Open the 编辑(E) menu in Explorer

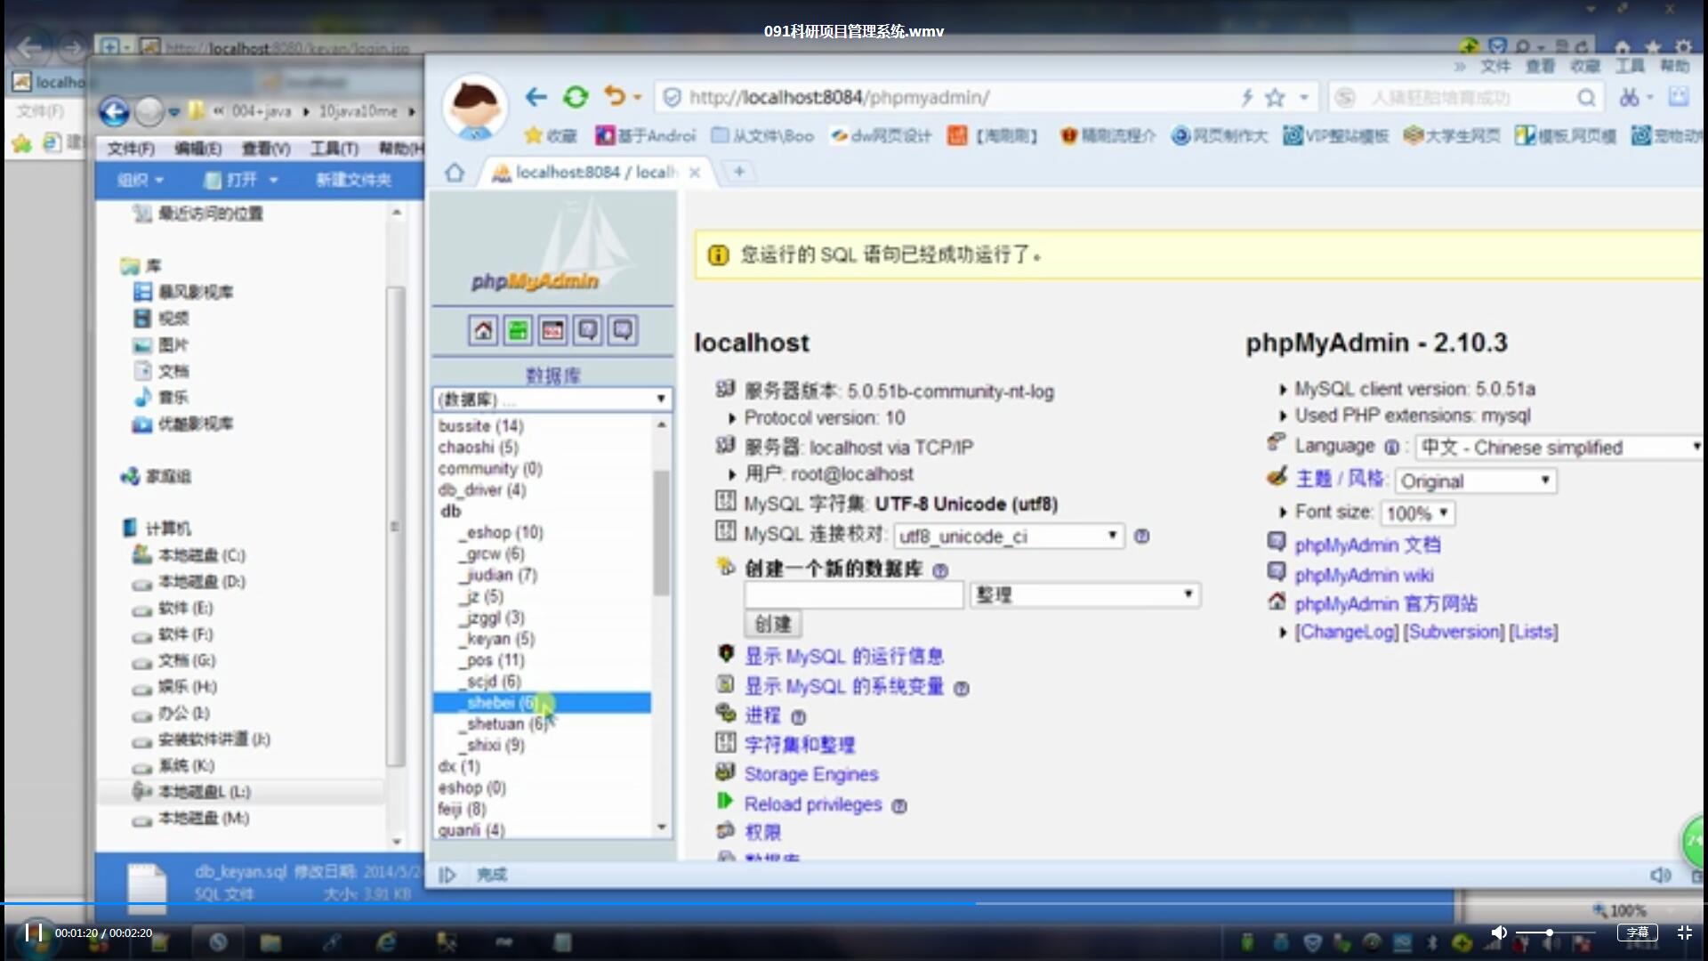click(x=197, y=149)
